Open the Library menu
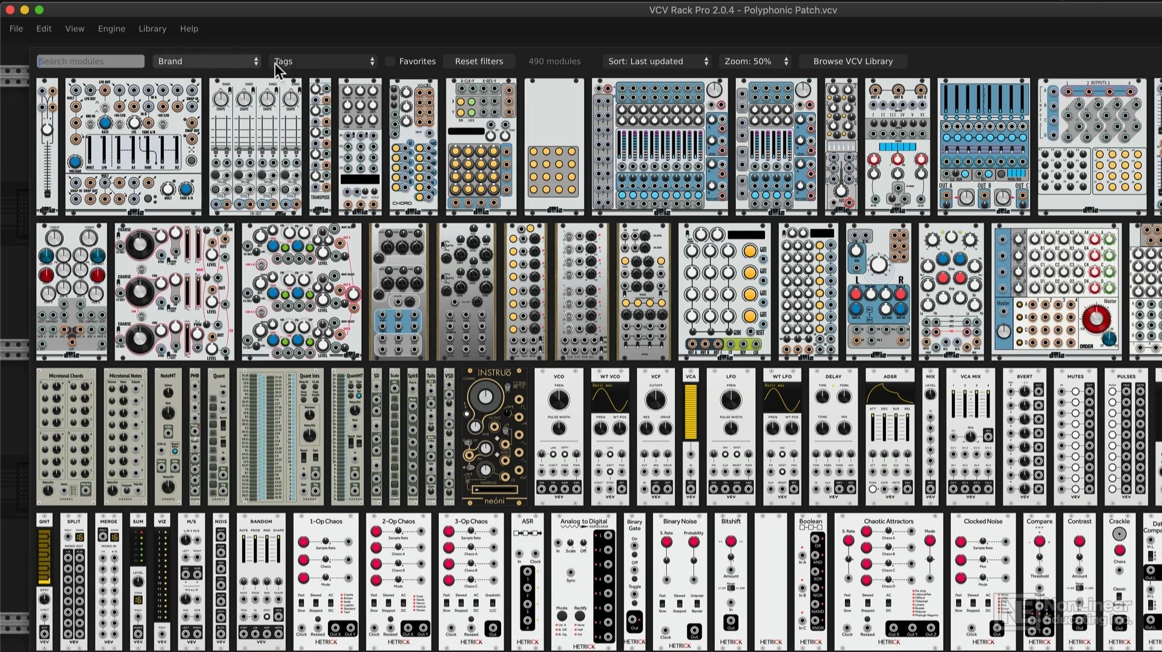The width and height of the screenshot is (1162, 652). pos(152,28)
